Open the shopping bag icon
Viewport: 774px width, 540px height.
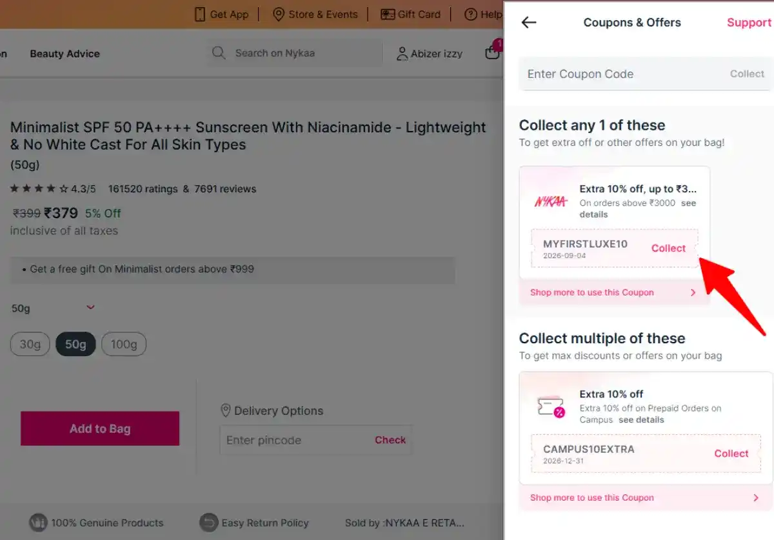493,52
